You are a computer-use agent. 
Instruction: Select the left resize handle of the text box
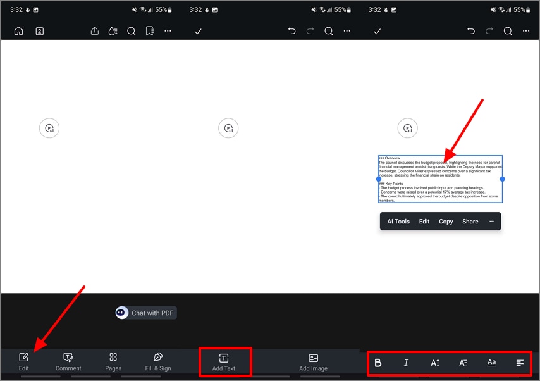379,179
